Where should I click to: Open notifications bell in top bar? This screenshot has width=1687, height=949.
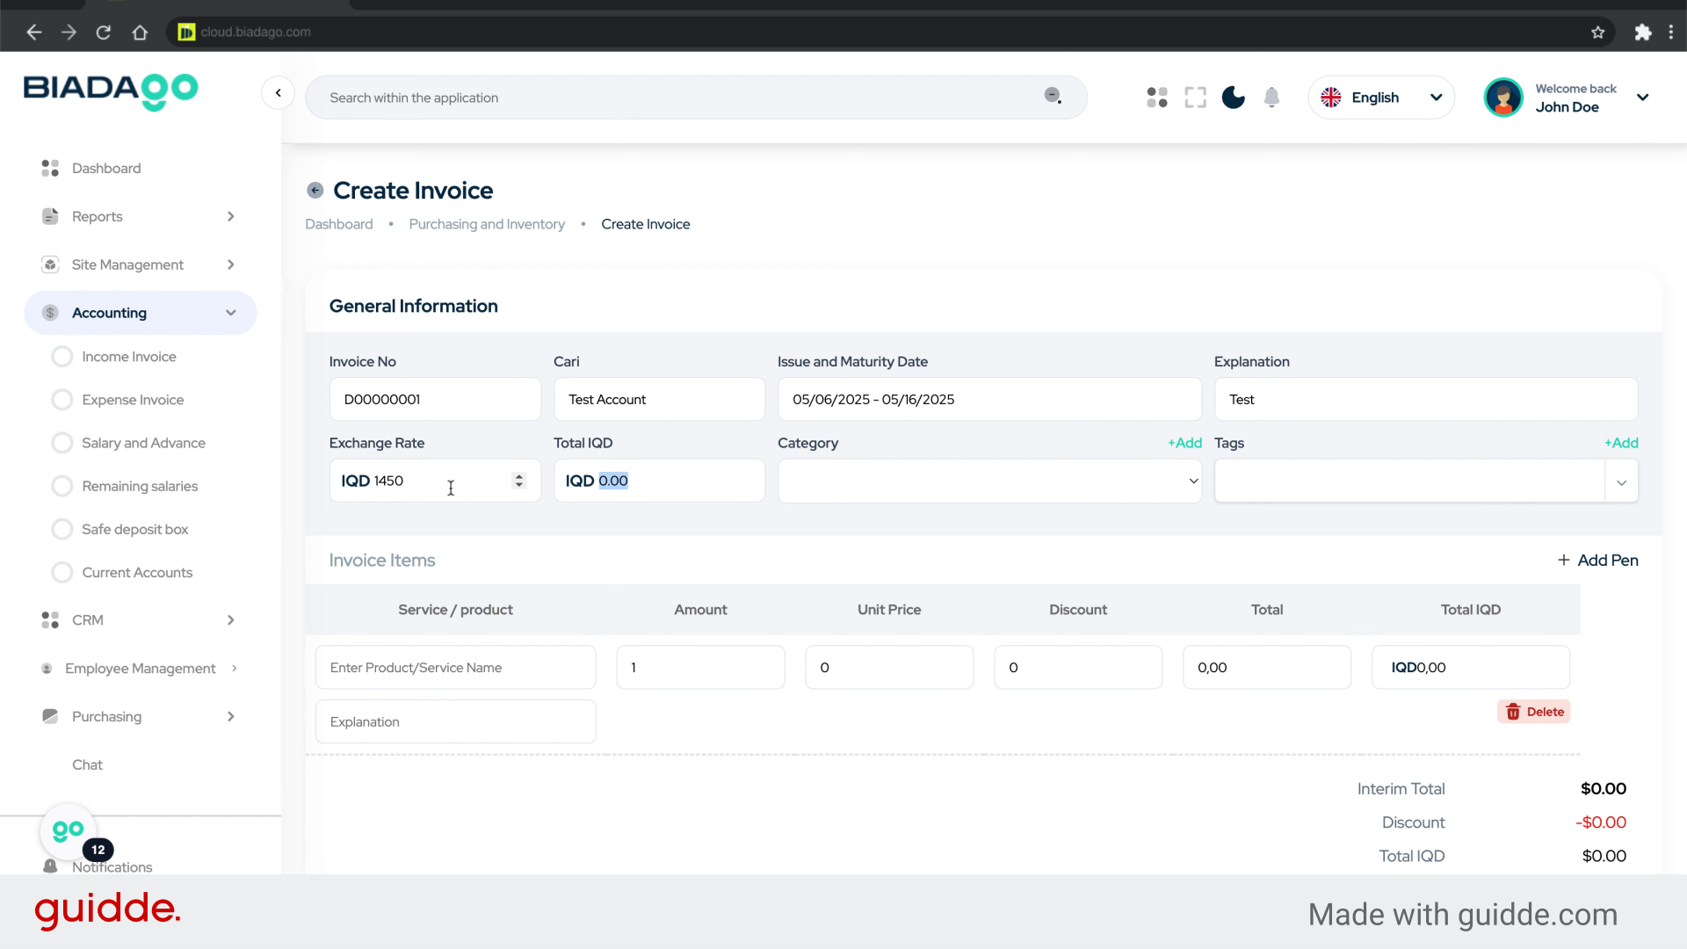1271,98
